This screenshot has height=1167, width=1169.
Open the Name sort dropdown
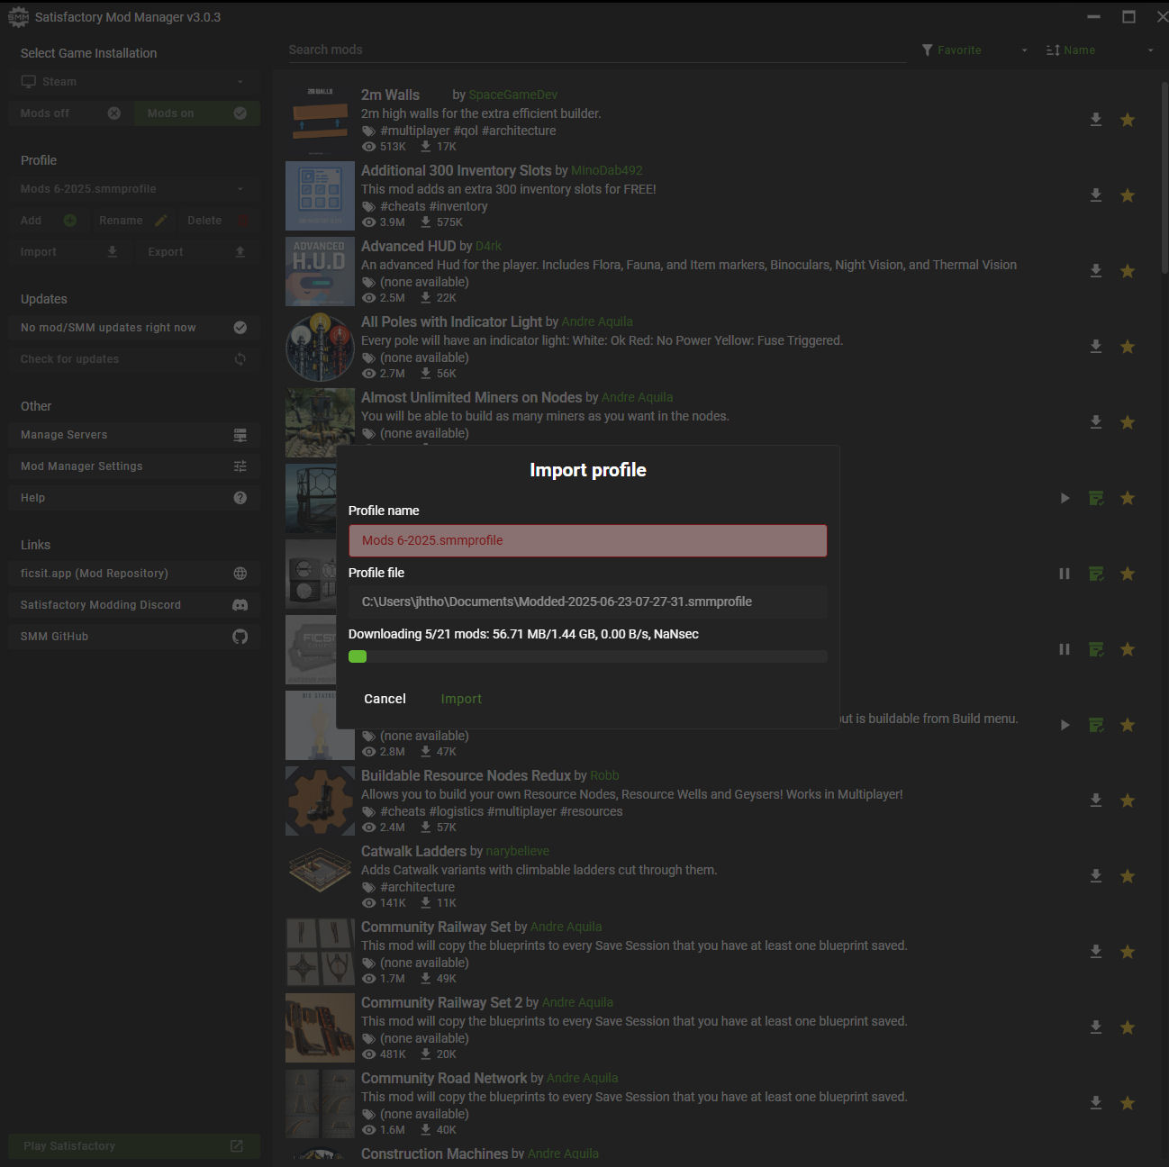pos(1100,50)
